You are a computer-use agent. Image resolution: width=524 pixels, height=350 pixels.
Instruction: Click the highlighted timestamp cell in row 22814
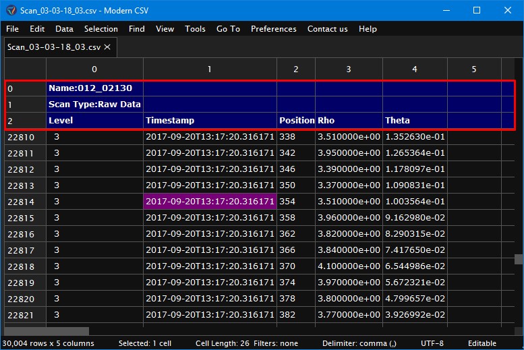click(210, 202)
